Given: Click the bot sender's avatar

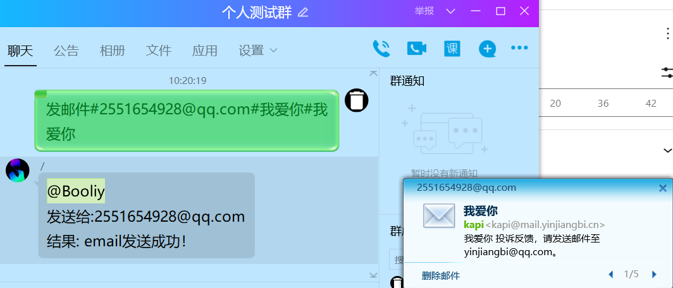Looking at the screenshot, I should point(18,171).
